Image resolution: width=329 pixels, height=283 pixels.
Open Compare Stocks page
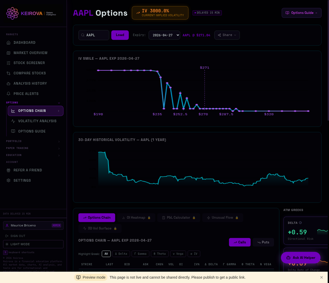29,73
